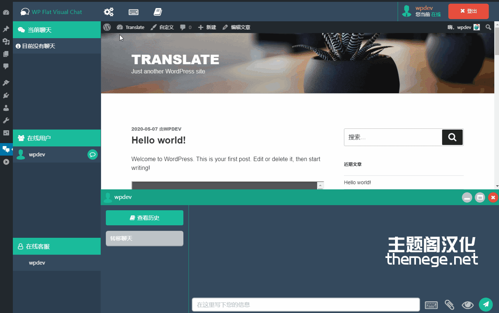Viewport: 499px width, 313px height.
Task: Open 查看历史 to view chat history
Action: tap(144, 218)
